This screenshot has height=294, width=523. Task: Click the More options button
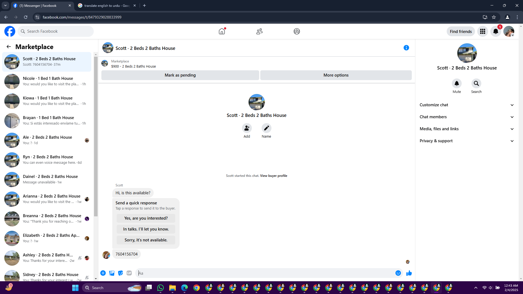click(336, 75)
